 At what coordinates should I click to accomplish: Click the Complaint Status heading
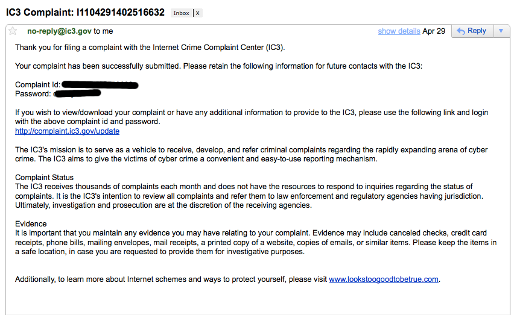44,178
